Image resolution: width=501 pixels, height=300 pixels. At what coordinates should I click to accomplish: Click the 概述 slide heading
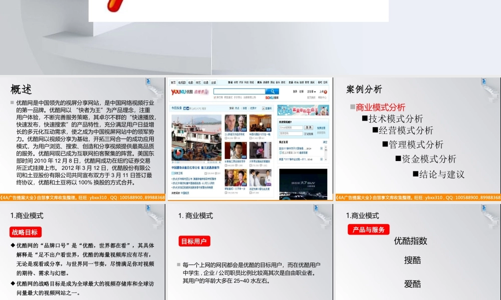21,89
